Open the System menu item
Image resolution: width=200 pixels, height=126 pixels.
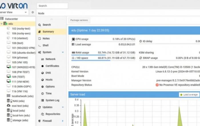pyautogui.click(x=51, y=52)
